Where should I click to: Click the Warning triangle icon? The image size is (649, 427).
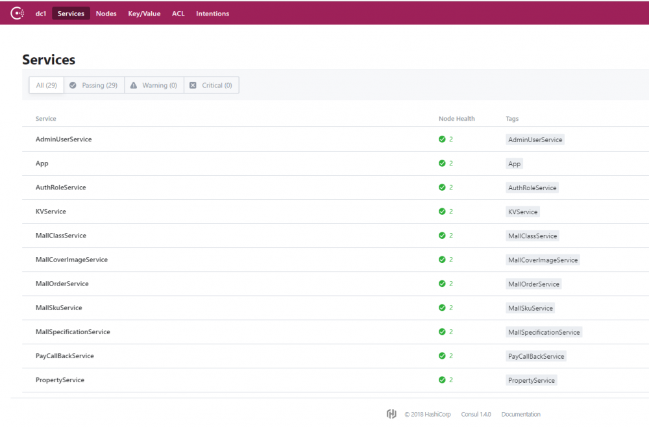tap(133, 85)
